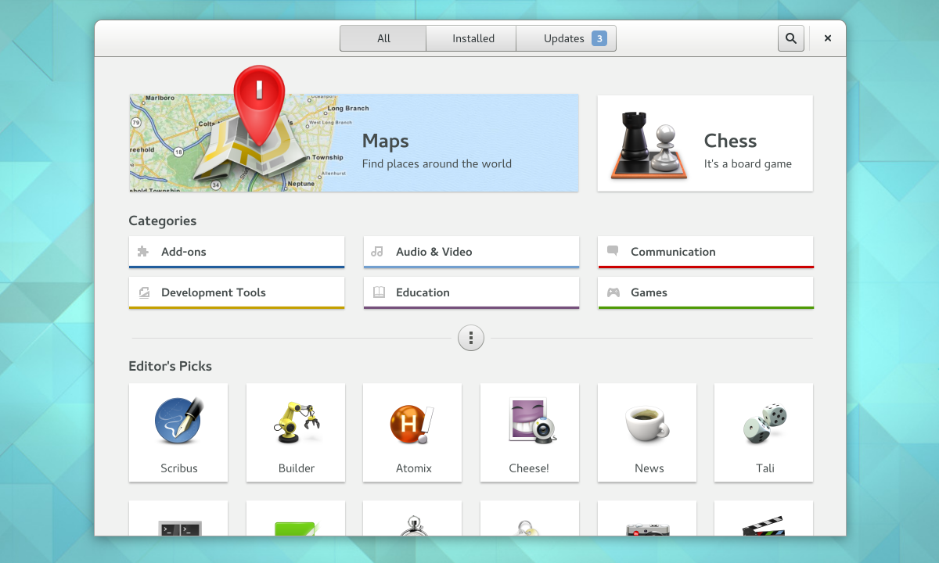Click the Atomix label
939x563 pixels.
(x=414, y=468)
